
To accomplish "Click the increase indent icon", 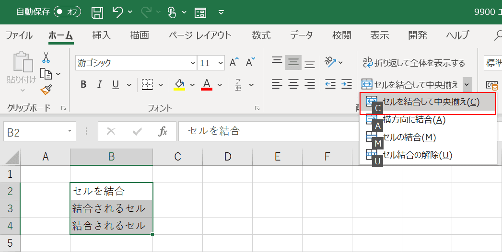I will tap(347, 84).
